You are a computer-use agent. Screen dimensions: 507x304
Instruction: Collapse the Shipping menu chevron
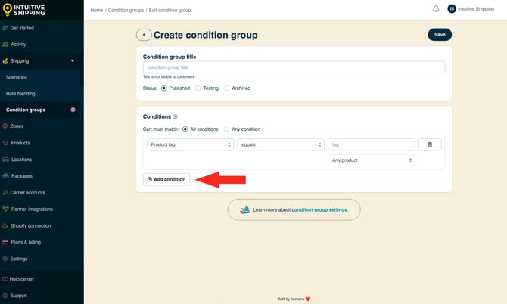point(73,60)
